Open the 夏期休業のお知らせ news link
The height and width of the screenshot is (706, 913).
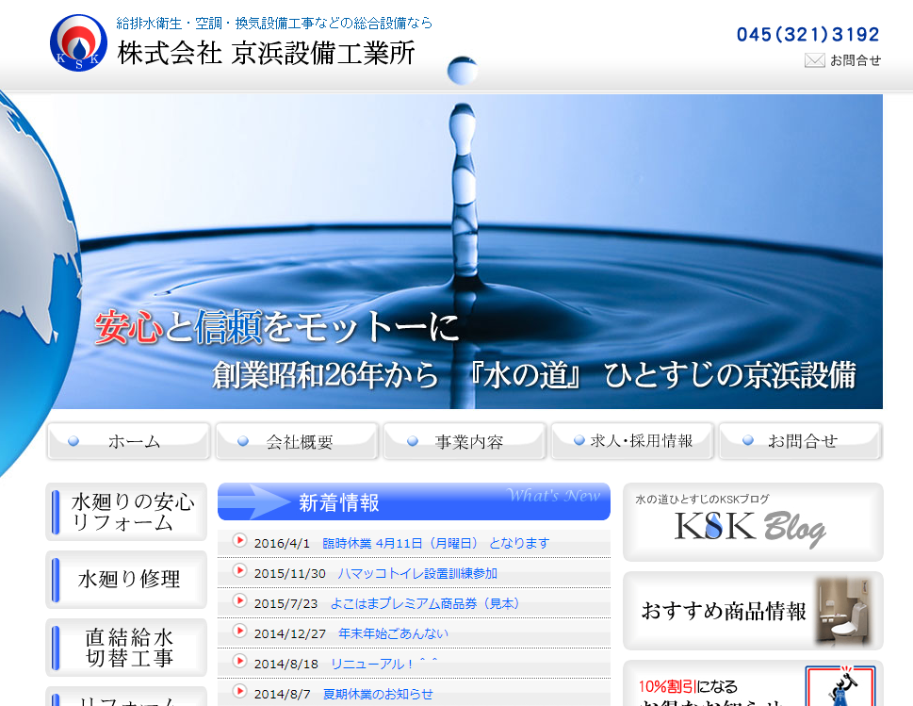(x=378, y=695)
